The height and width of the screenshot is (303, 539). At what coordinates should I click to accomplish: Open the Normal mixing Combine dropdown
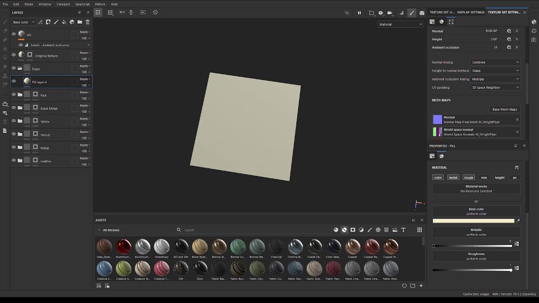click(496, 62)
